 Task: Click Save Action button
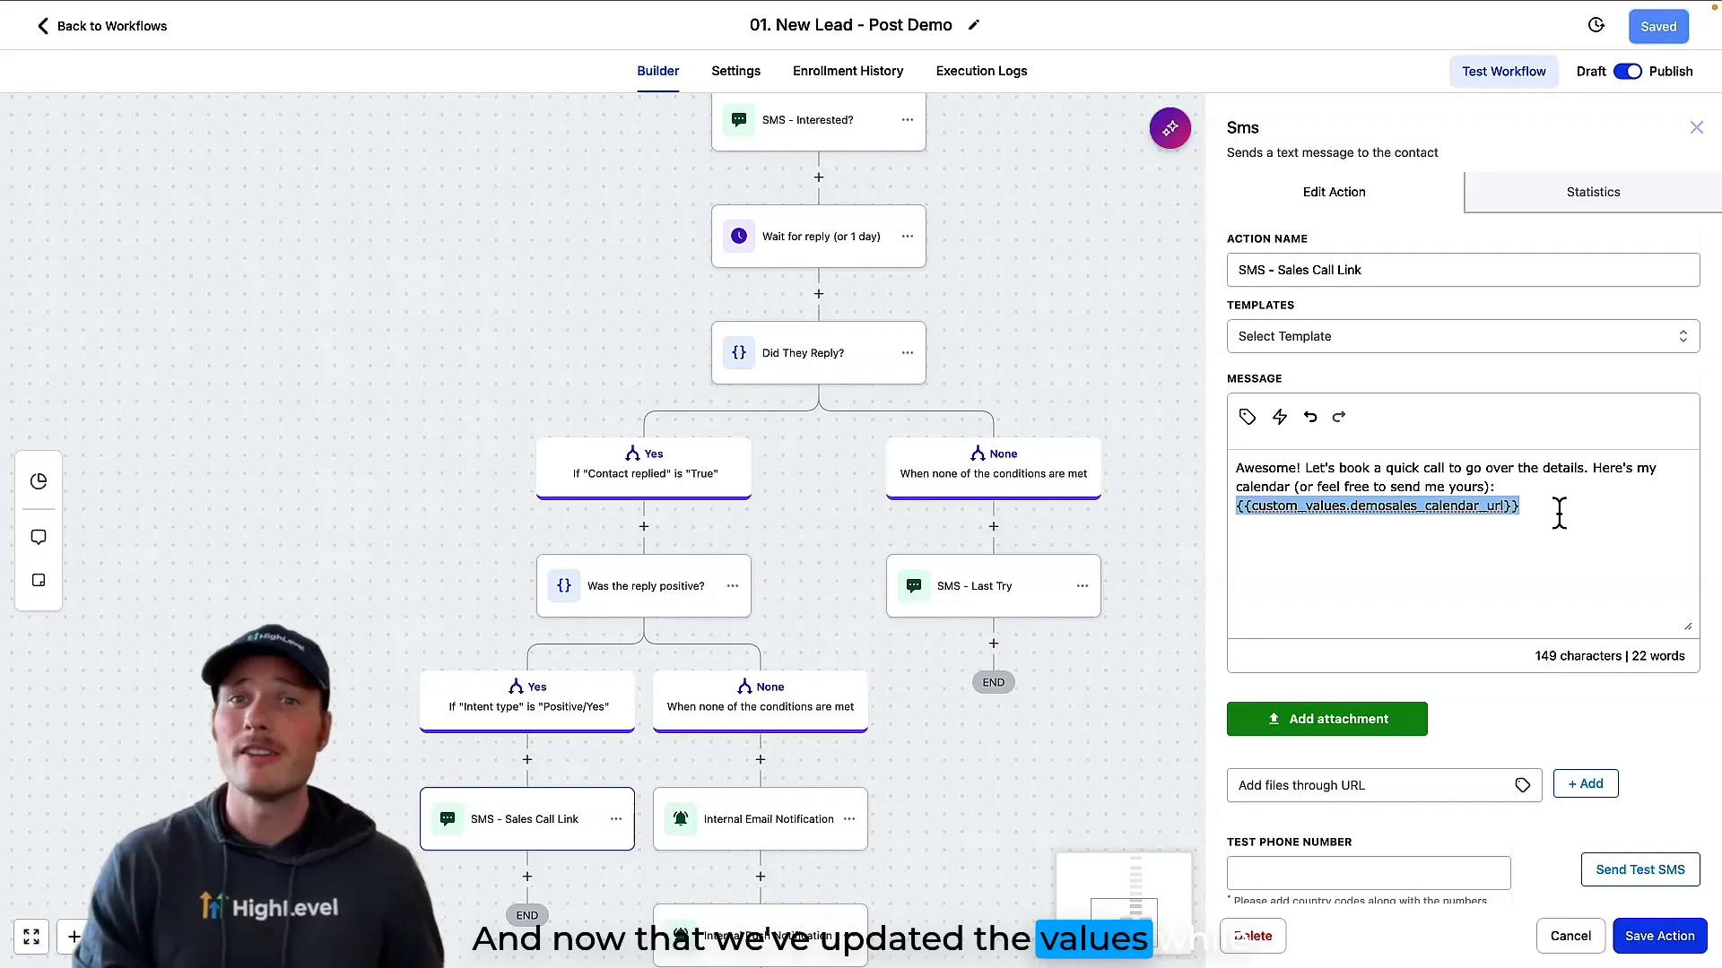pos(1659,936)
